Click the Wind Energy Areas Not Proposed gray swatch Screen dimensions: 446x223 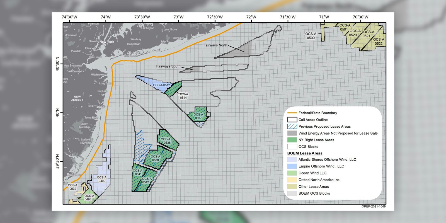[292, 133]
